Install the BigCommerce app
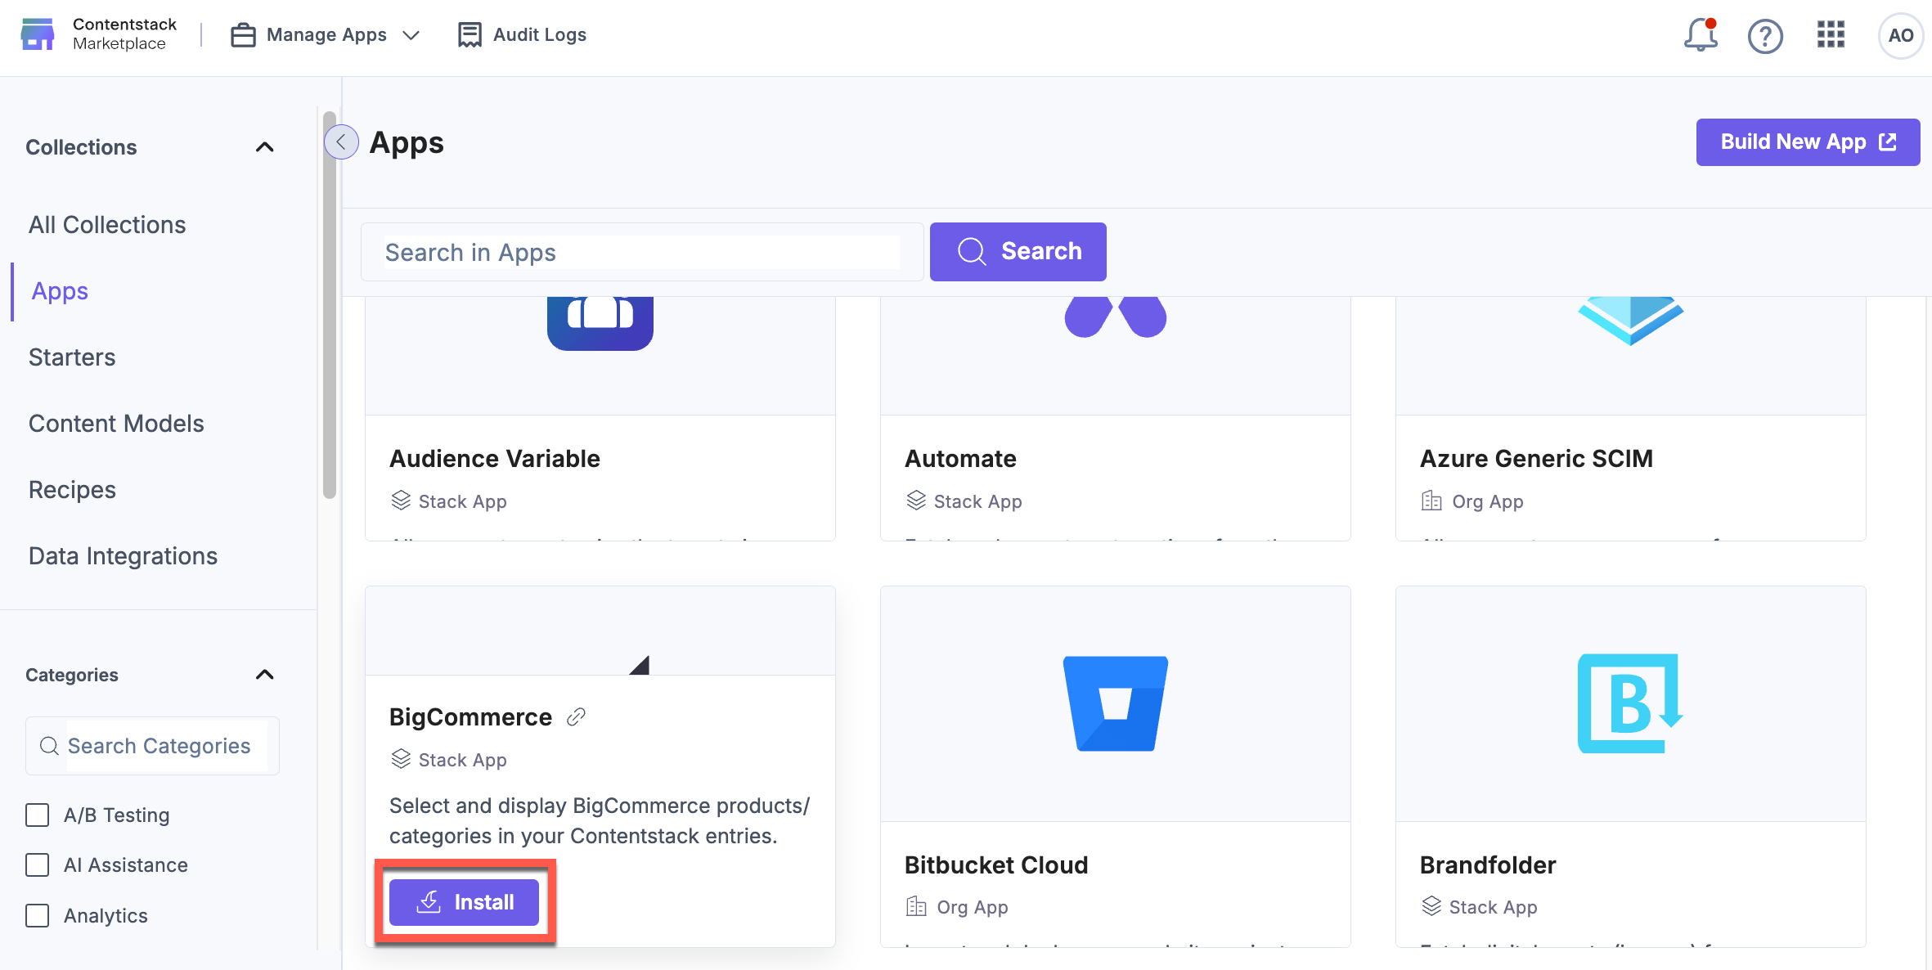This screenshot has width=1932, height=970. 464,902
